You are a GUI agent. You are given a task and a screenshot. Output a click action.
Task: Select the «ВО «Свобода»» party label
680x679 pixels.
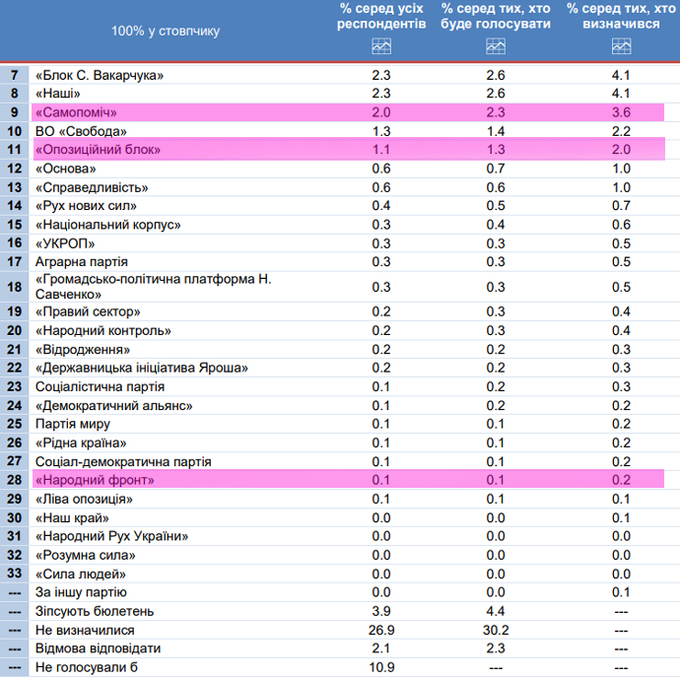point(81,131)
